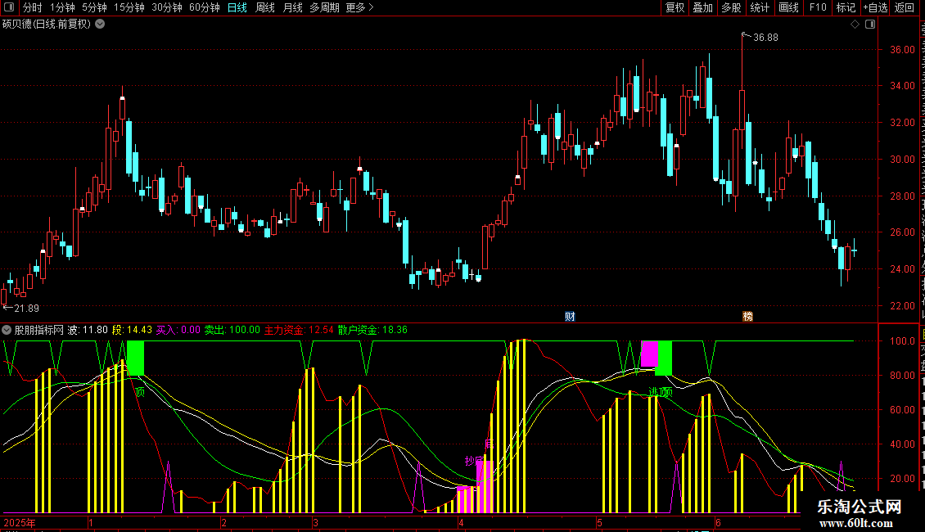Screen dimensions: 925x532
Task: Click the 主力资金: 12.54 value
Action: point(299,331)
